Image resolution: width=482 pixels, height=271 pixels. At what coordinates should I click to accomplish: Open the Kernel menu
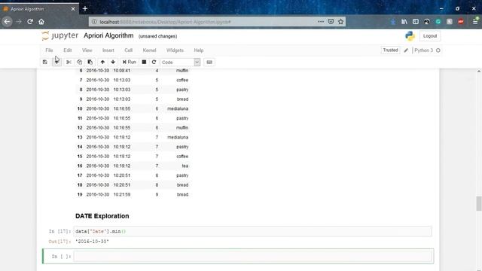[149, 50]
